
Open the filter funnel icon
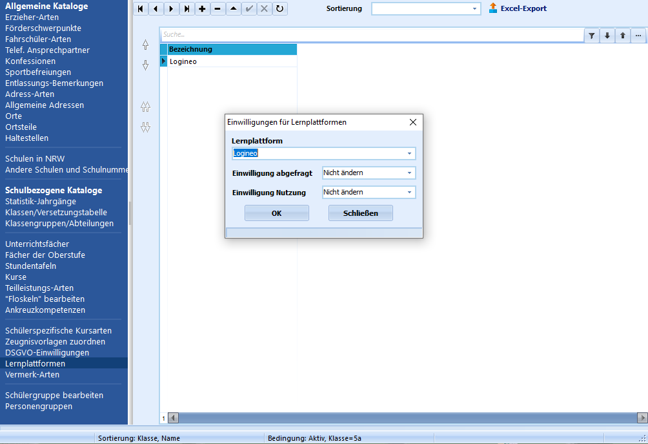click(592, 36)
